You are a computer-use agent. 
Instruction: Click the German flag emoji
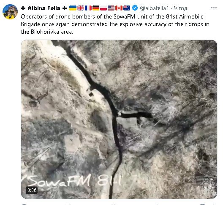click(x=96, y=8)
